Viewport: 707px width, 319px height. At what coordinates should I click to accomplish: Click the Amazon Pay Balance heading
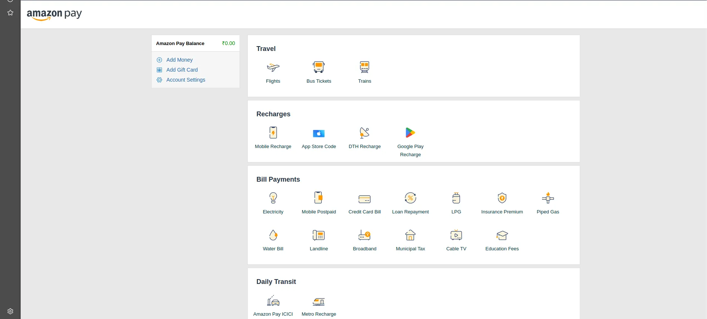180,43
